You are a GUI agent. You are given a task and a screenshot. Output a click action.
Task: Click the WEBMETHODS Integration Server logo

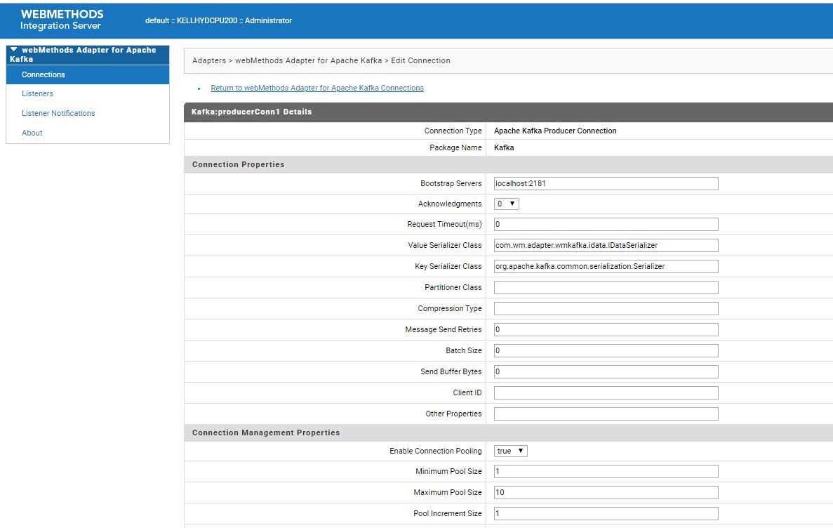click(x=62, y=20)
